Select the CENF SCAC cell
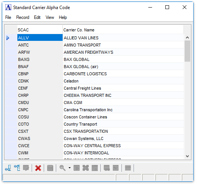The height and width of the screenshot is (185, 197). tap(40, 88)
